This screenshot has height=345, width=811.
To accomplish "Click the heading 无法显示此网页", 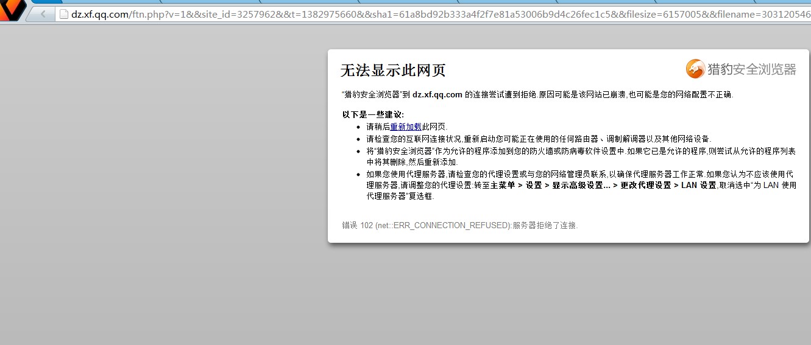I will pyautogui.click(x=393, y=71).
